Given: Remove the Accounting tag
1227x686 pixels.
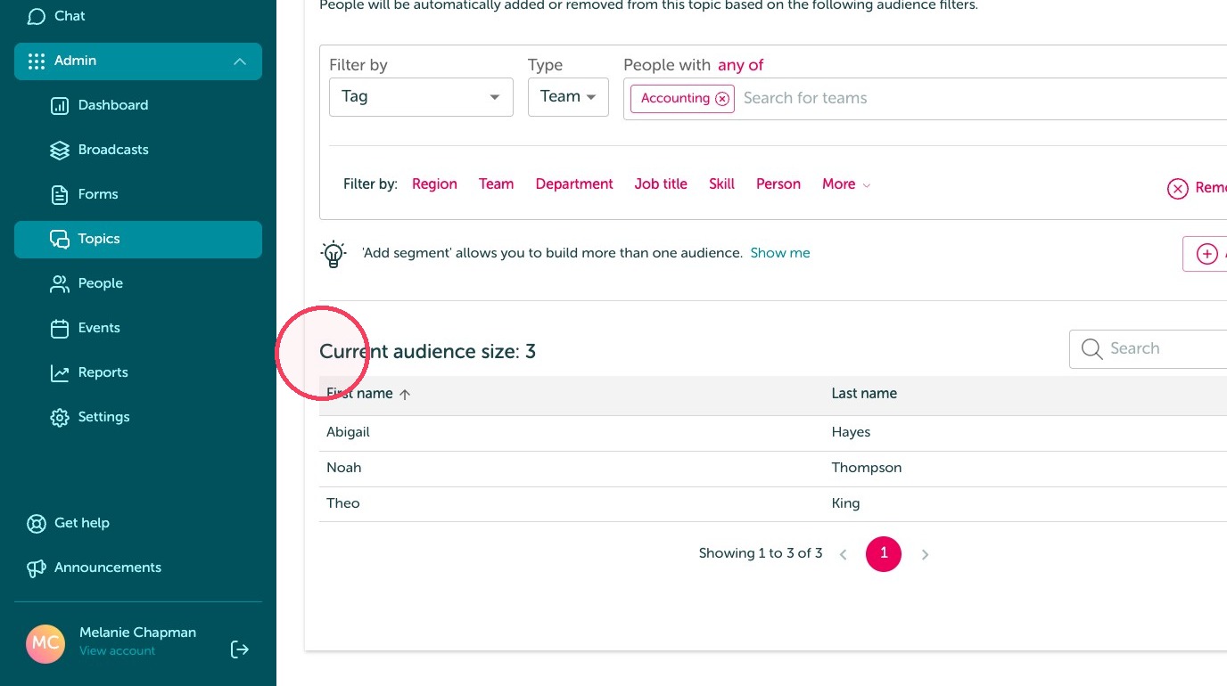Looking at the screenshot, I should pos(722,99).
